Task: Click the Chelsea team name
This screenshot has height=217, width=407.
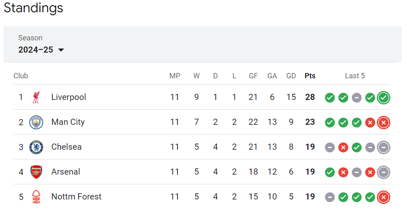Action: (66, 147)
